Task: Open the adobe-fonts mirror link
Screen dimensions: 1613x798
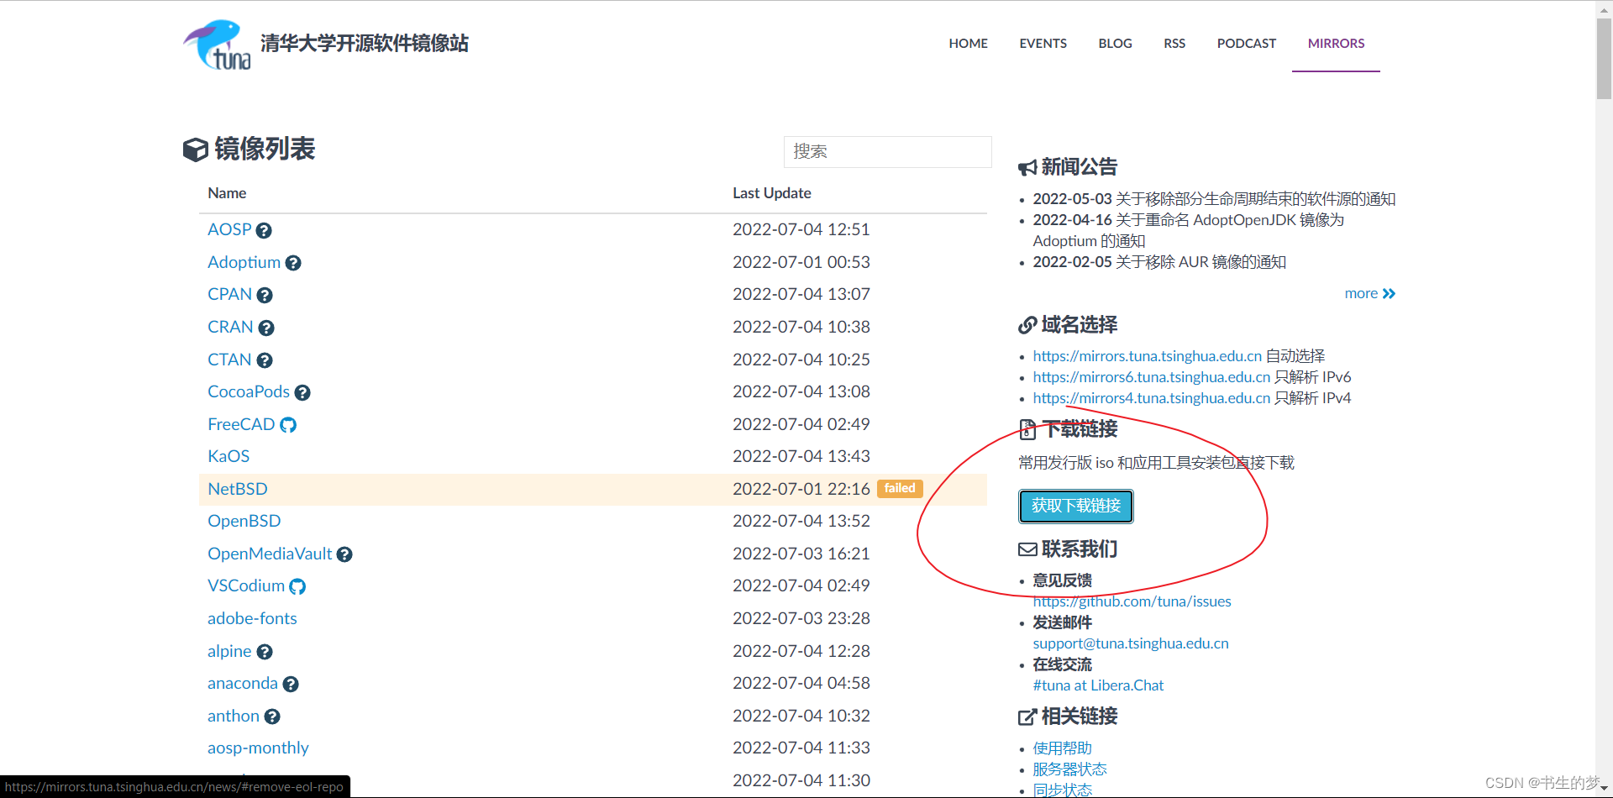Action: pyautogui.click(x=252, y=618)
